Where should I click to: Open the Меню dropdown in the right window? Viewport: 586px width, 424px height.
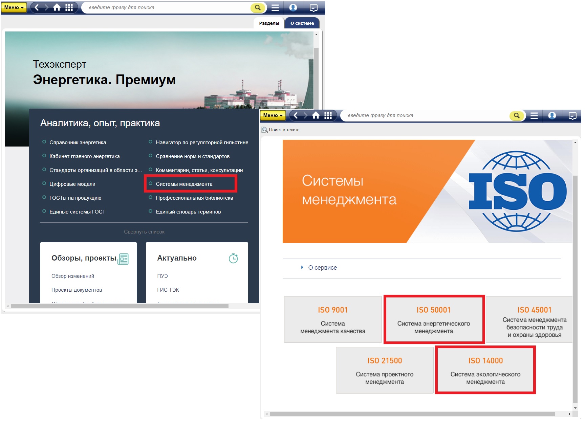(273, 115)
